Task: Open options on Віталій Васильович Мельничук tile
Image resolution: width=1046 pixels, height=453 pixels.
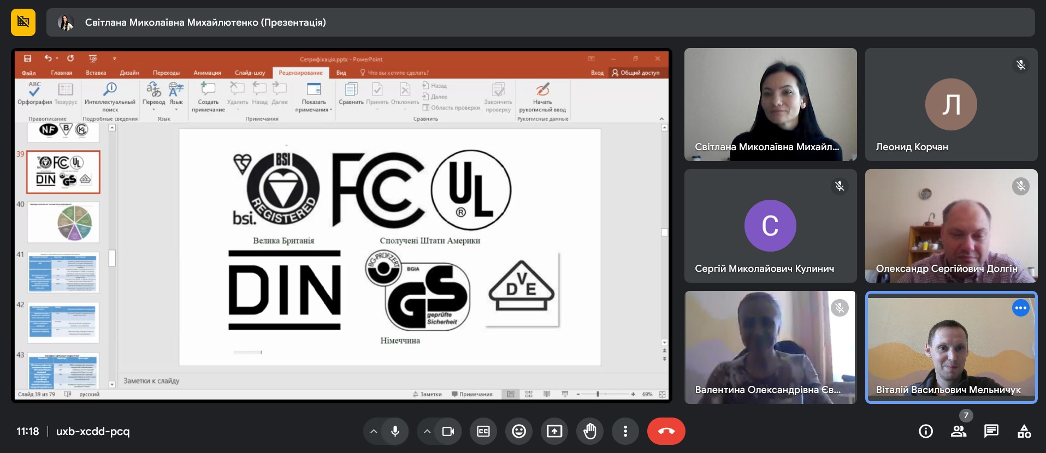Action: point(1020,308)
